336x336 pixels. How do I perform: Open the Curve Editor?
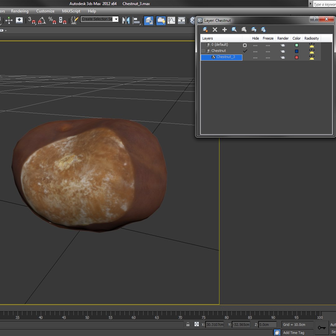(x=171, y=21)
